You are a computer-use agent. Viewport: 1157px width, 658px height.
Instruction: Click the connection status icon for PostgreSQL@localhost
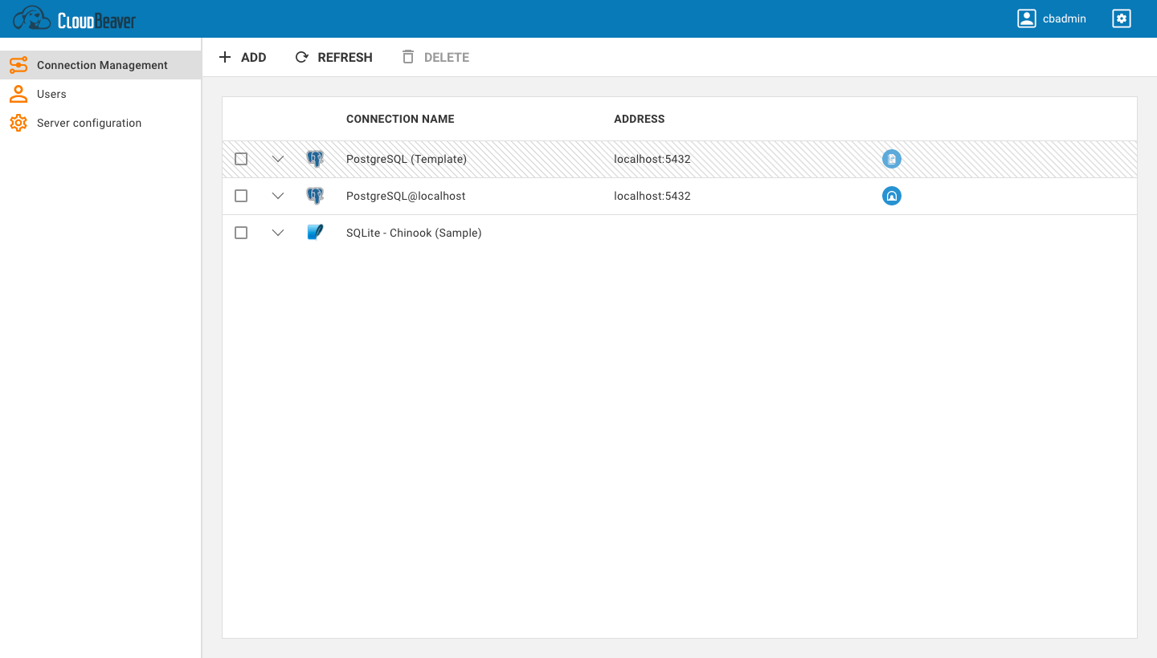click(892, 196)
